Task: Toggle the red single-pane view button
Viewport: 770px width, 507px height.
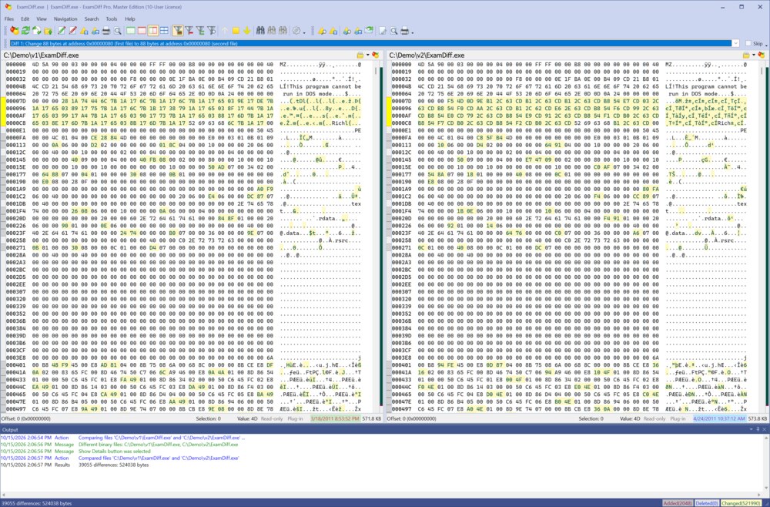Action: [142, 31]
